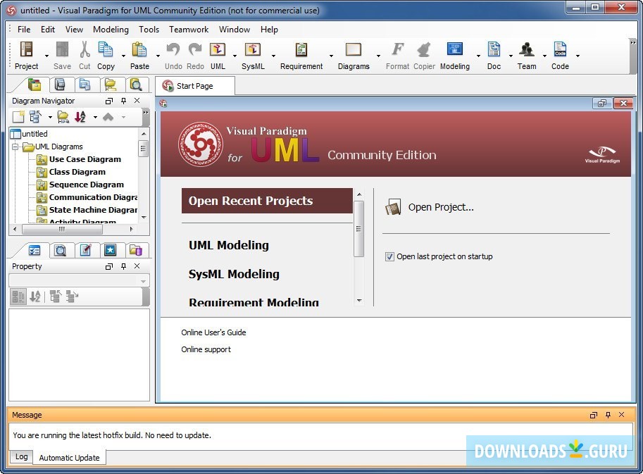Collapse the UML Diagrams tree node

[x=15, y=146]
